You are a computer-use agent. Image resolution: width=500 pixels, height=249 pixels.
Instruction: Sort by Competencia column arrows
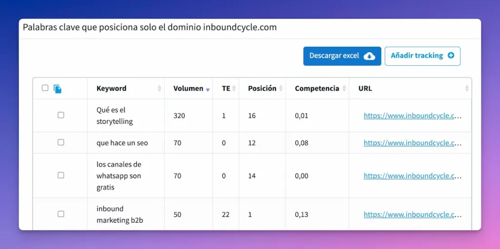(344, 89)
